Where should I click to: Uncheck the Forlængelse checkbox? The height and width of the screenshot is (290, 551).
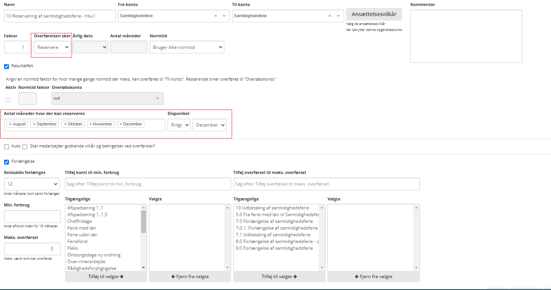tap(6, 162)
